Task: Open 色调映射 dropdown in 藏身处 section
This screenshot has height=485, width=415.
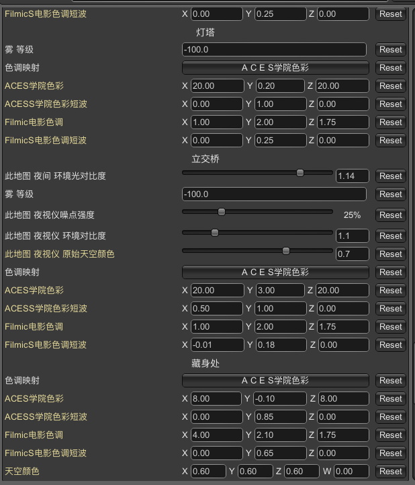Action: click(275, 381)
